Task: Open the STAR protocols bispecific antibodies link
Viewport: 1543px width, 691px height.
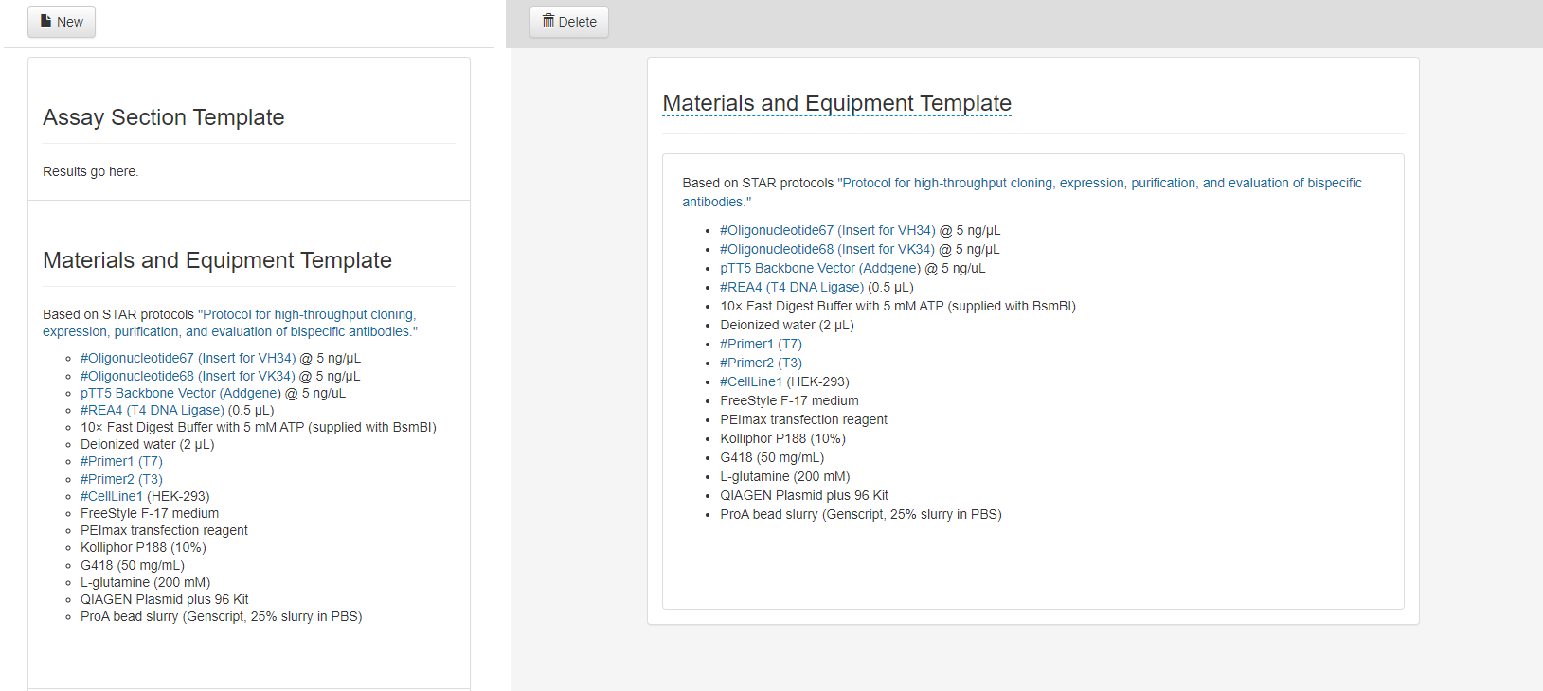Action: coord(1101,182)
